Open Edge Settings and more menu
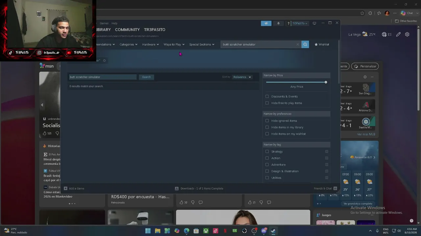 [394, 13]
